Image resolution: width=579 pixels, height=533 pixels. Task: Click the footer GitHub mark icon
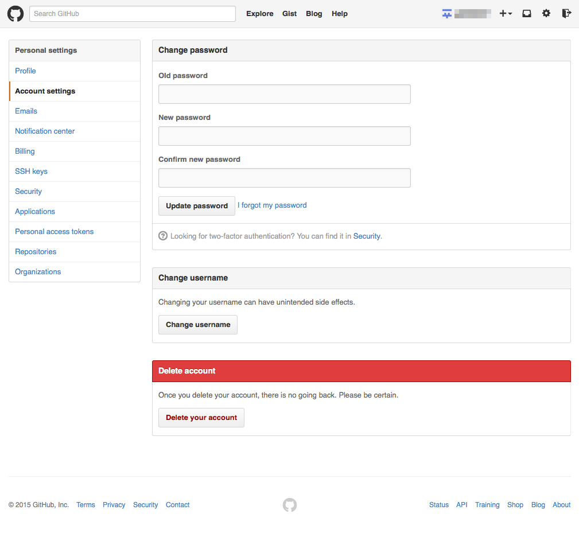pyautogui.click(x=290, y=505)
